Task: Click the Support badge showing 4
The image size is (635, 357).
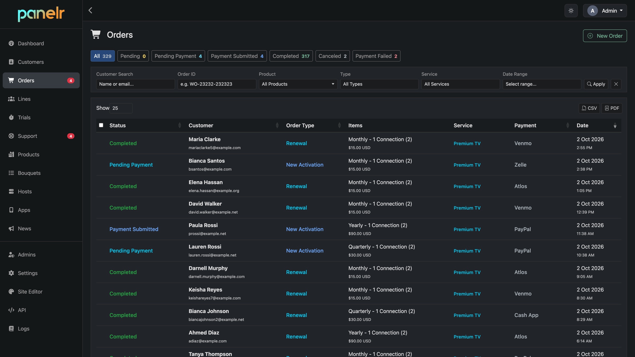Action: (x=71, y=136)
